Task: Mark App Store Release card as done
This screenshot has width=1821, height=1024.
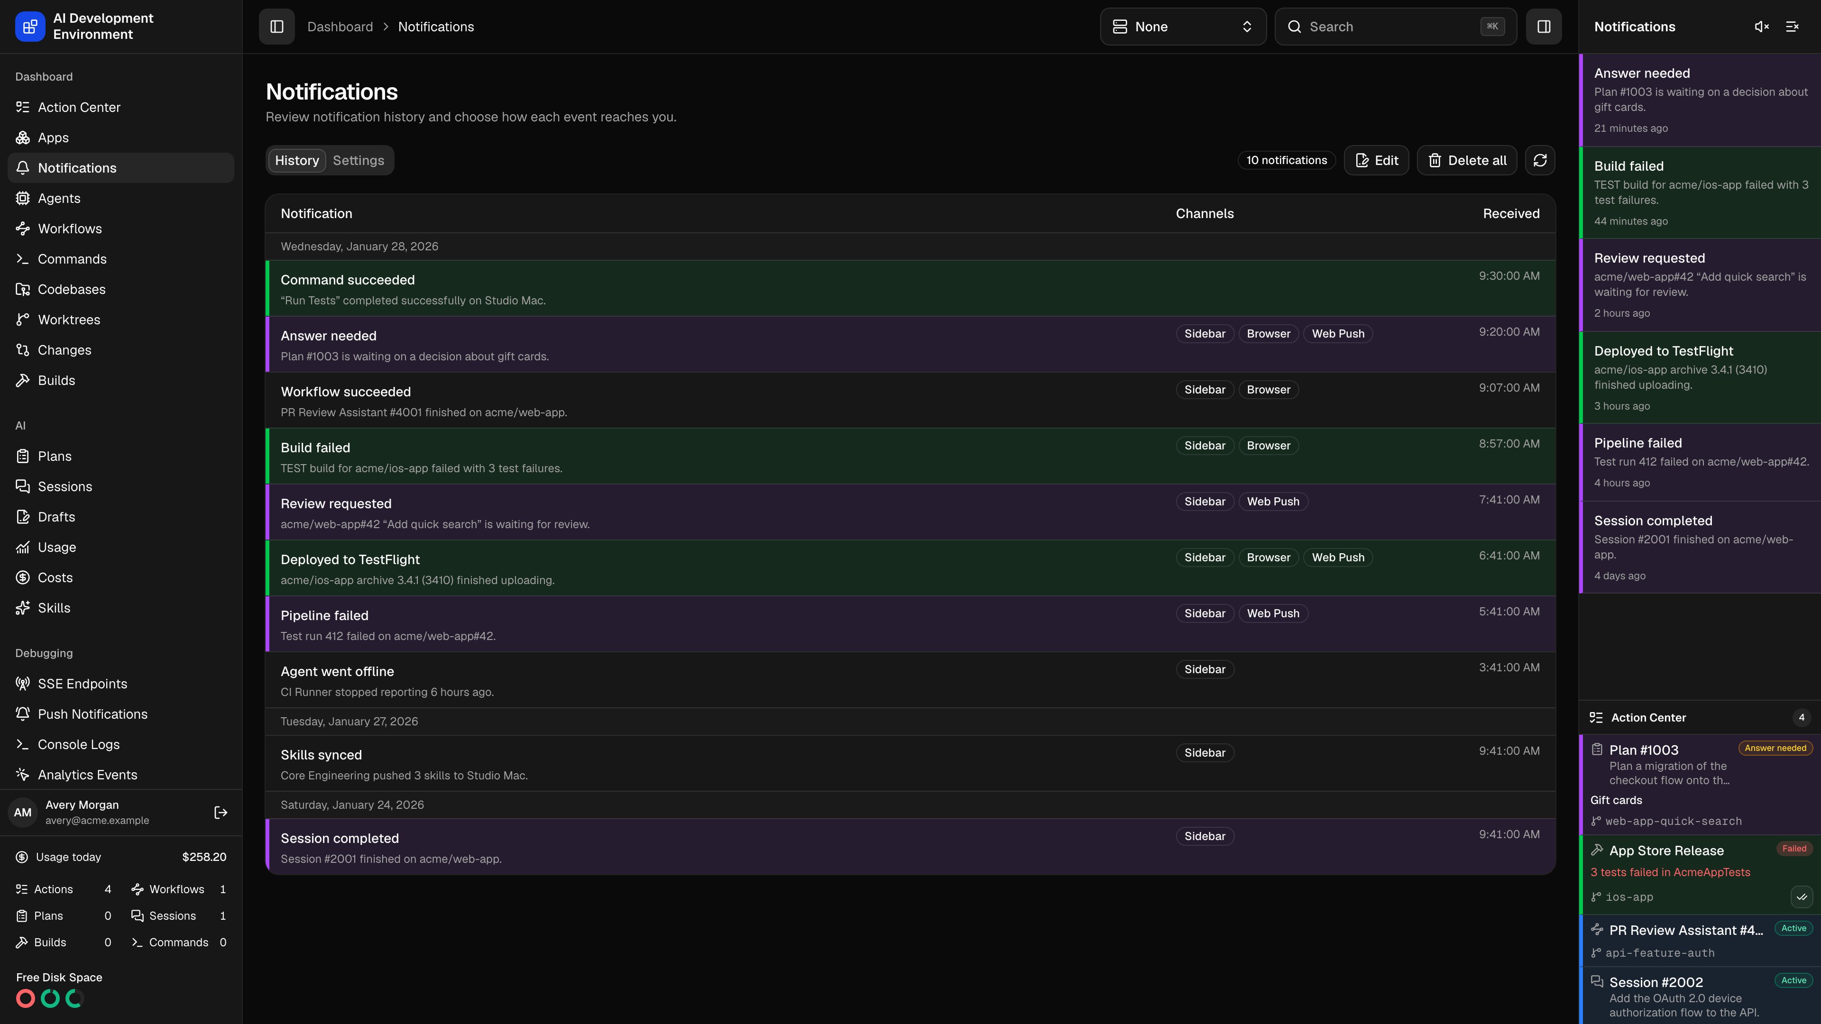Action: tap(1801, 897)
